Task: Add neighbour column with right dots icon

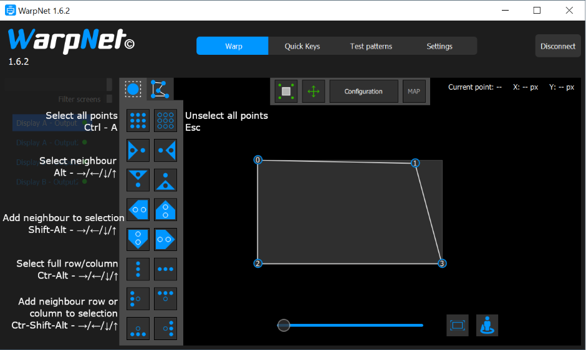Action: pos(166,328)
